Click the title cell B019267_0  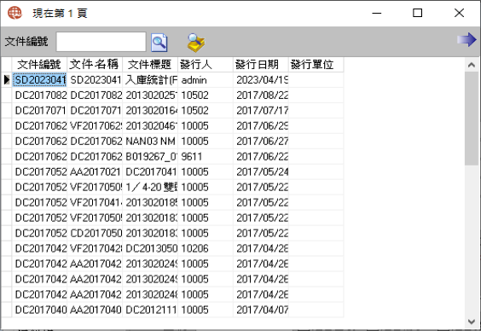click(150, 157)
